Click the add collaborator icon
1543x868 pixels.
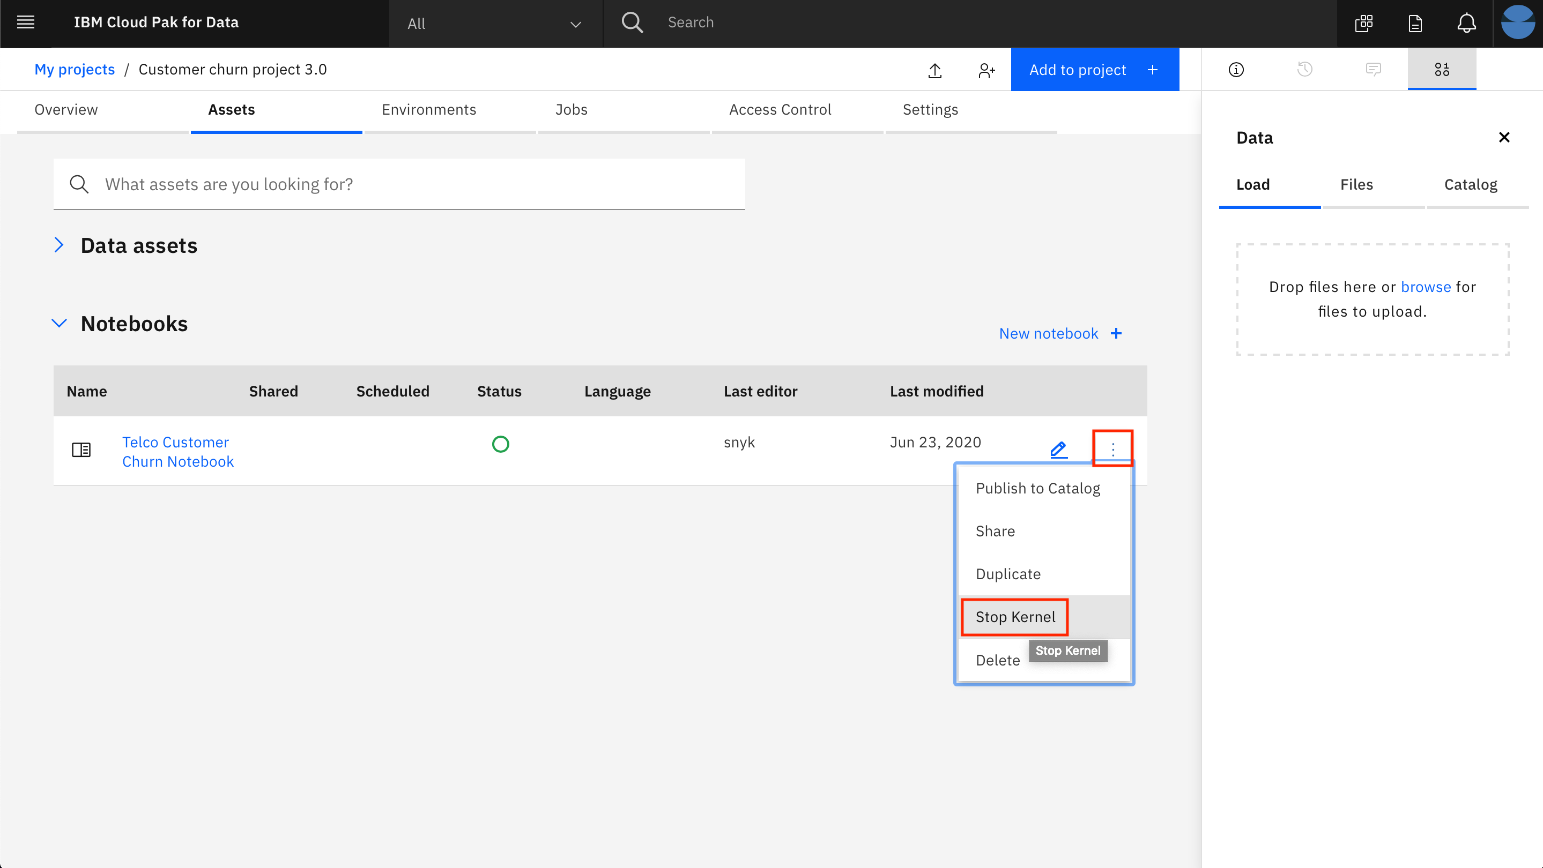point(986,70)
